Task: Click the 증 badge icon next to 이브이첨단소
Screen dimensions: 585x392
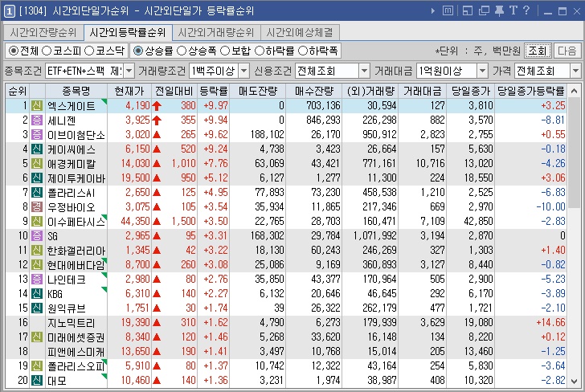Action: (37, 135)
